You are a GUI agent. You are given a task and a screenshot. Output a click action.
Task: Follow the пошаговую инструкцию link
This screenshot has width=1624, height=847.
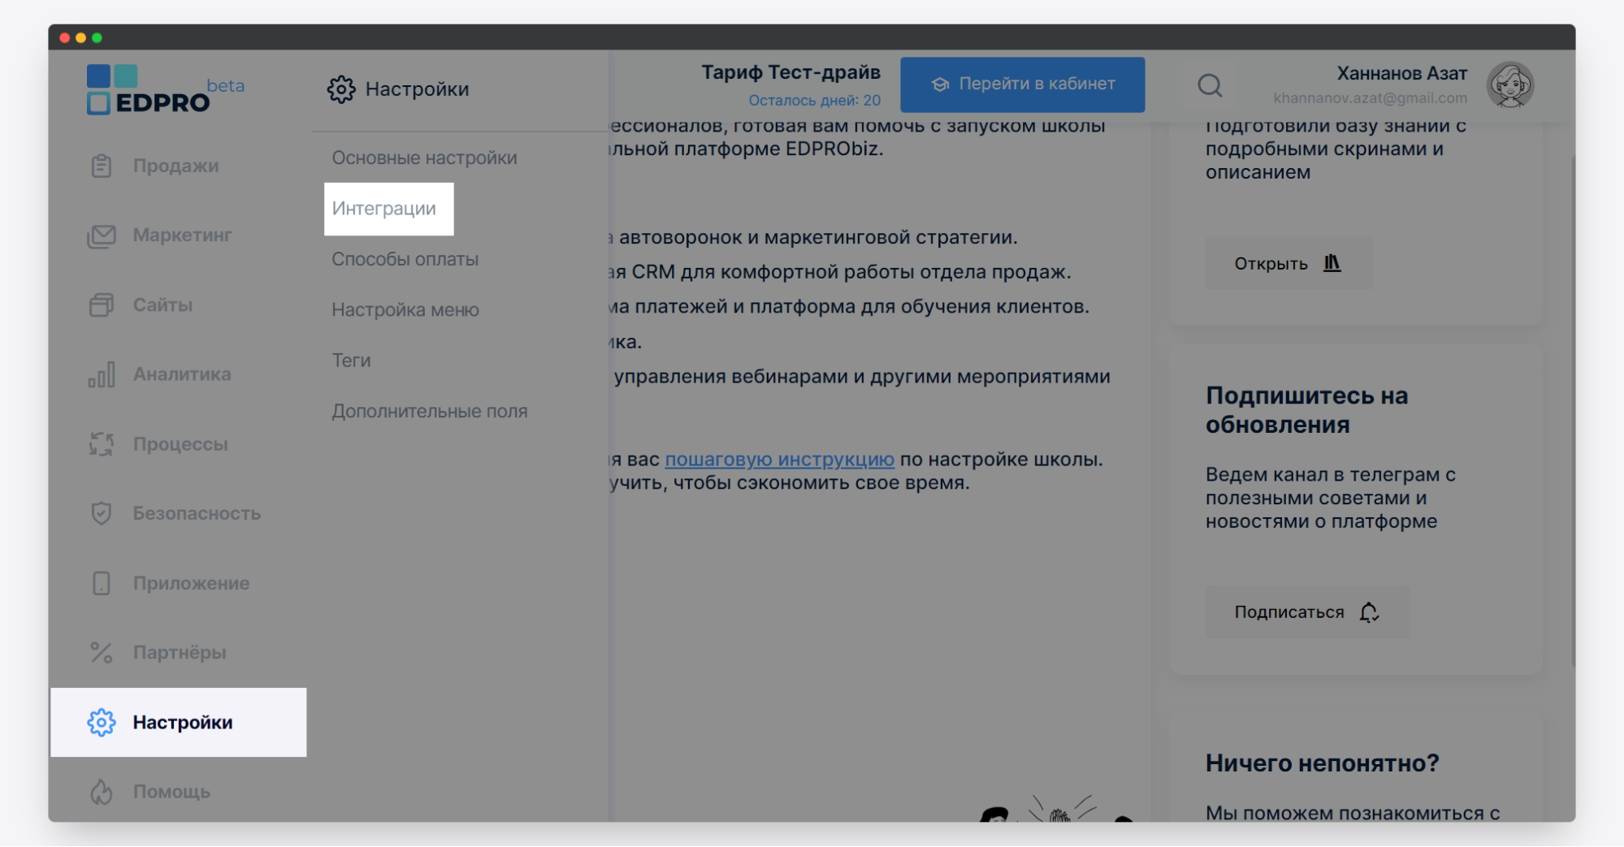click(x=779, y=459)
